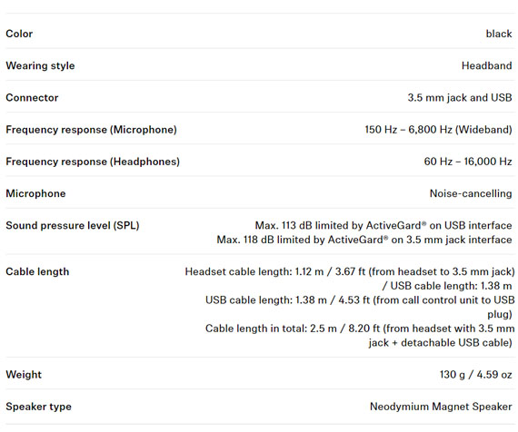
Task: Select Neodymium Magnet Speaker value
Action: 441,407
